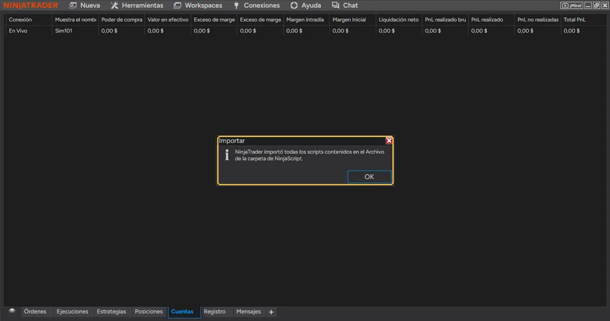Screen dimensions: 610x321
Task: Click the info icon in Importar dialog
Action: pyautogui.click(x=227, y=155)
